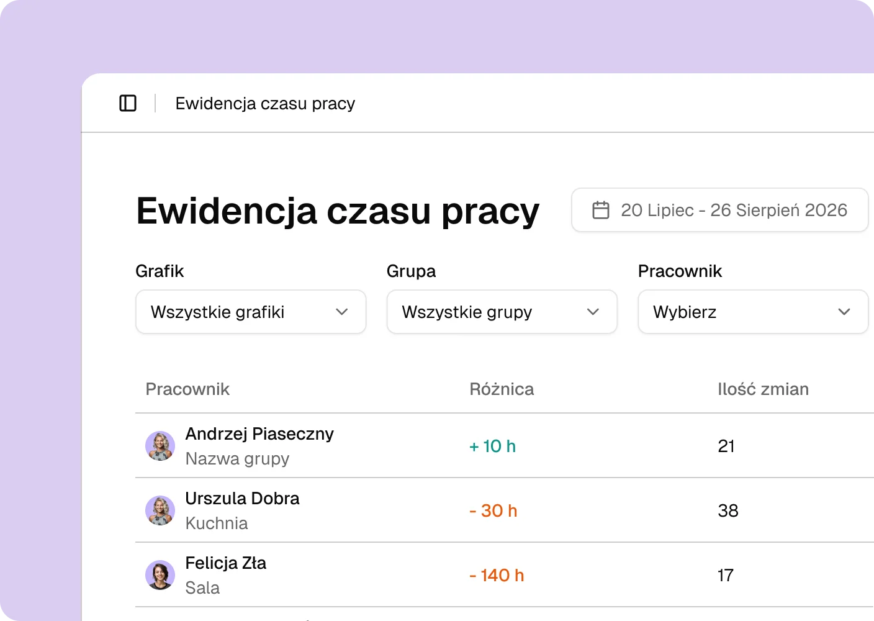The image size is (874, 621).
Task: Click the Grafik filter label
Action: click(x=160, y=271)
